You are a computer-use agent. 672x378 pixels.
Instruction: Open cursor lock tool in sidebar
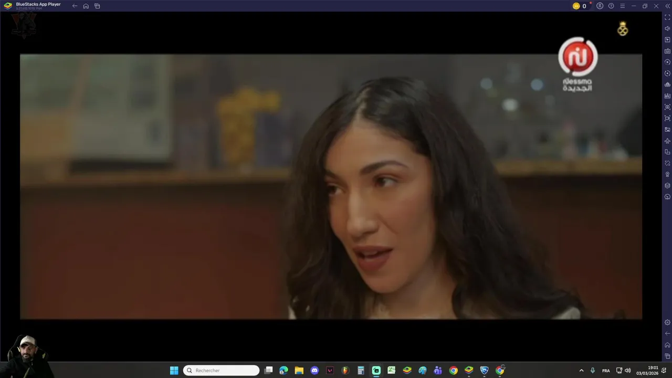pos(667,40)
